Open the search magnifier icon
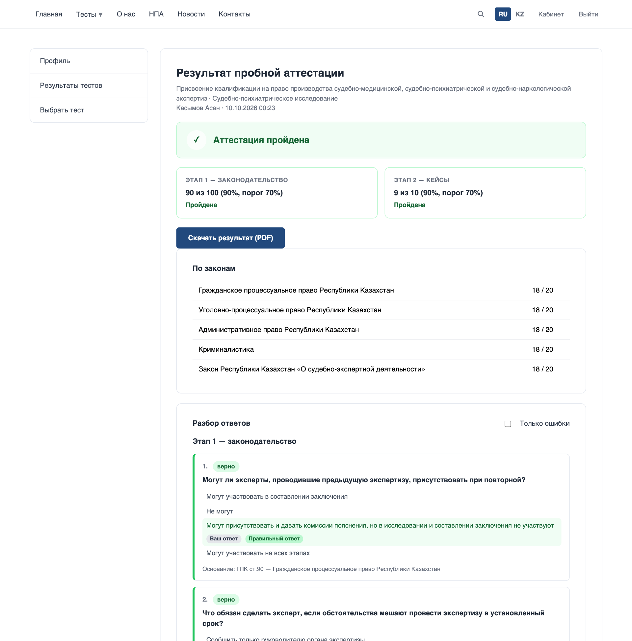632x641 pixels. [481, 14]
